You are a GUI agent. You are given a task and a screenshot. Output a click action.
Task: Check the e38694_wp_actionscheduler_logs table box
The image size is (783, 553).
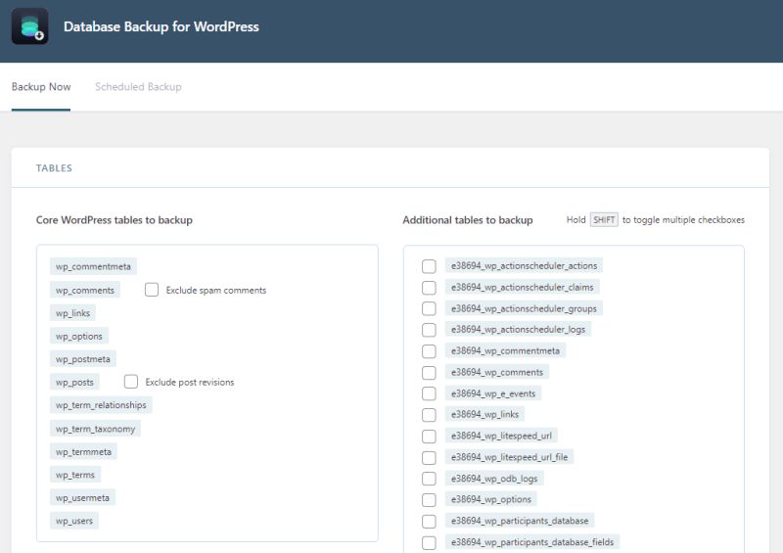pos(429,330)
